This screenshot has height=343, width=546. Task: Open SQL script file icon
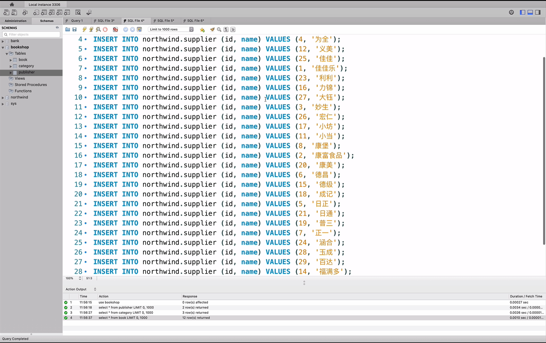pyautogui.click(x=14, y=12)
